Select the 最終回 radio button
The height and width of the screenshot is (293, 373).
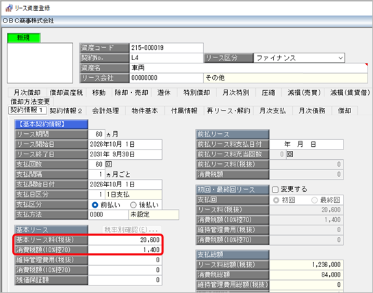314,200
